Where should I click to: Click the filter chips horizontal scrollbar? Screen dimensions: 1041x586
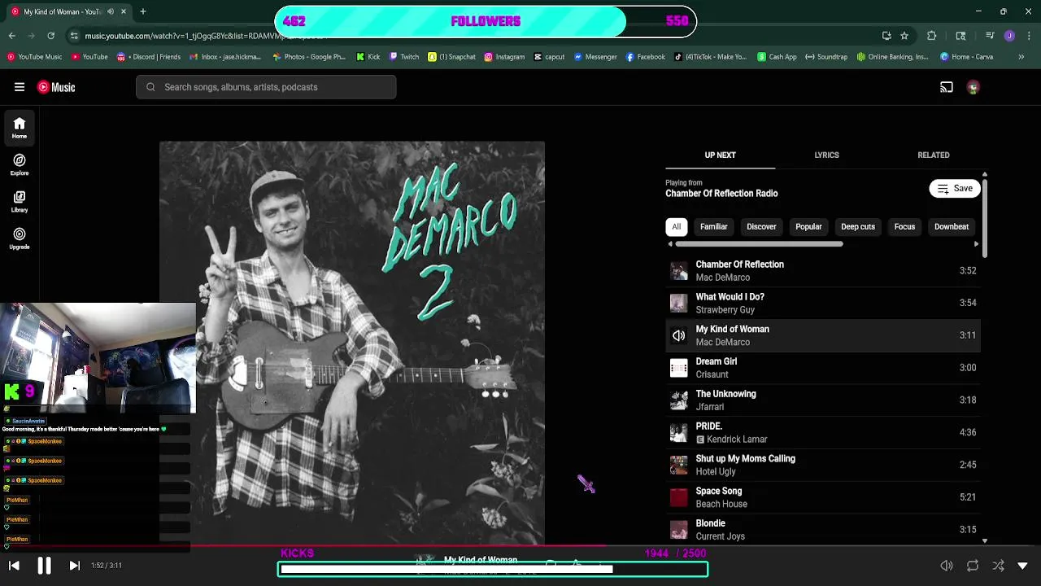tap(759, 244)
